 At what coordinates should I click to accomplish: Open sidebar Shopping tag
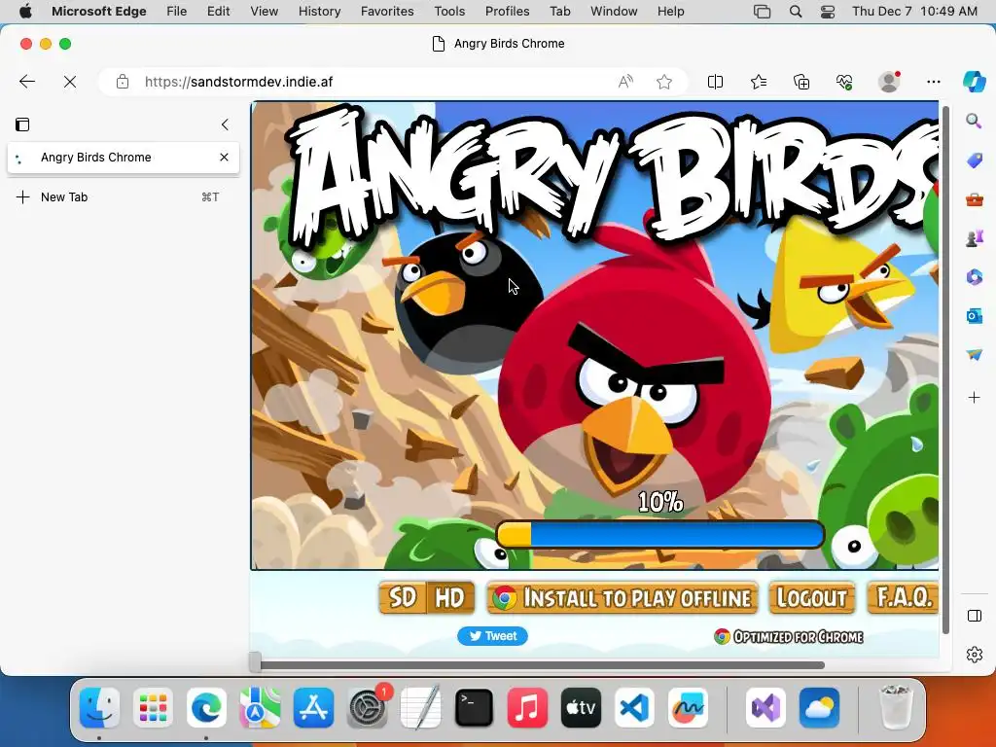click(975, 160)
